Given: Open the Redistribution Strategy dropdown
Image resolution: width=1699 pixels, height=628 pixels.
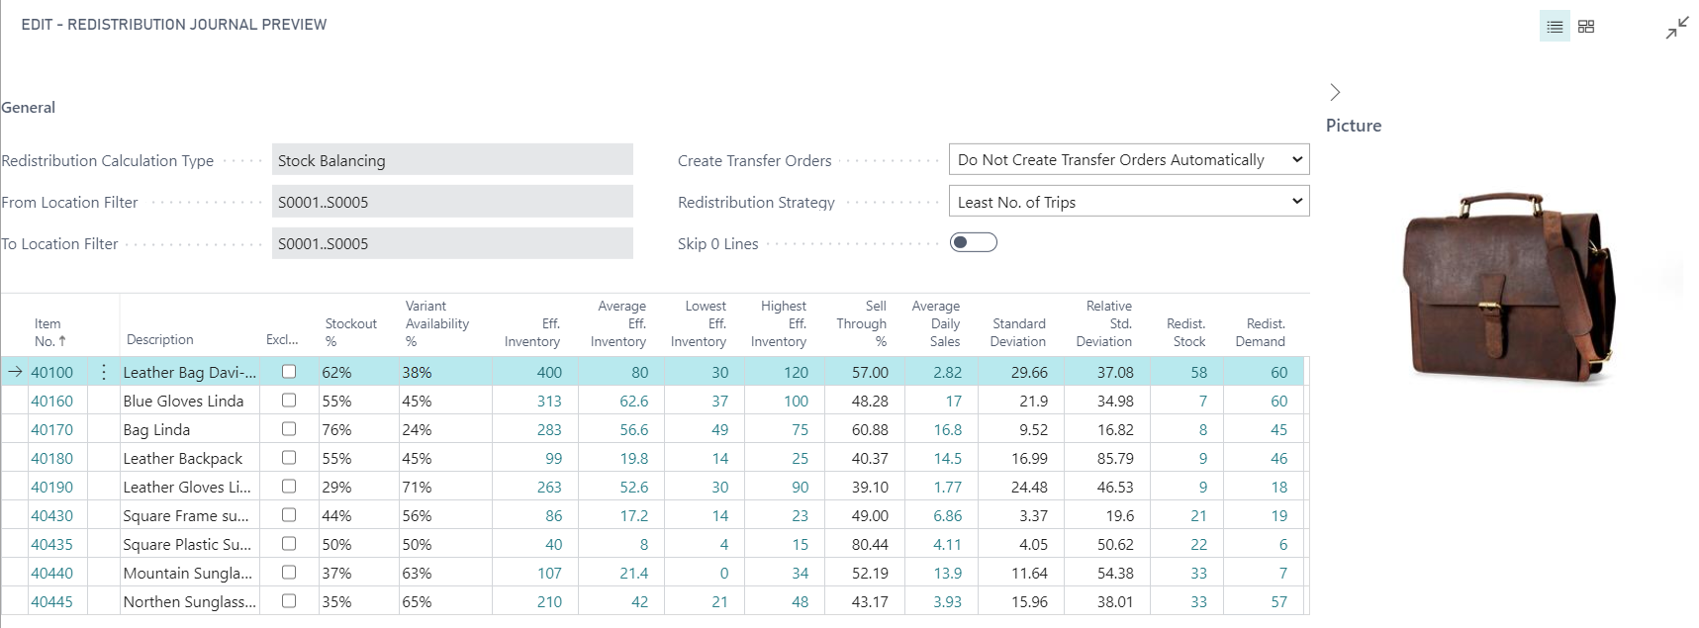Looking at the screenshot, I should click(1128, 202).
